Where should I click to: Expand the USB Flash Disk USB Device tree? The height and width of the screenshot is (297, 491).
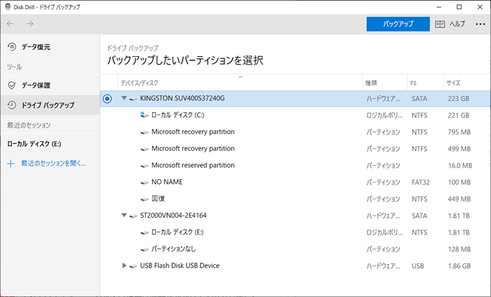tap(124, 265)
